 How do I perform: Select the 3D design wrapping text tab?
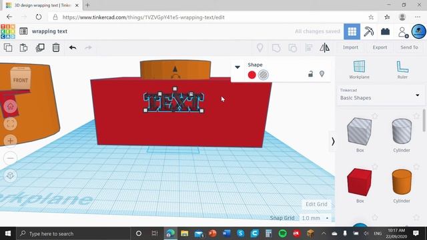tap(43, 5)
